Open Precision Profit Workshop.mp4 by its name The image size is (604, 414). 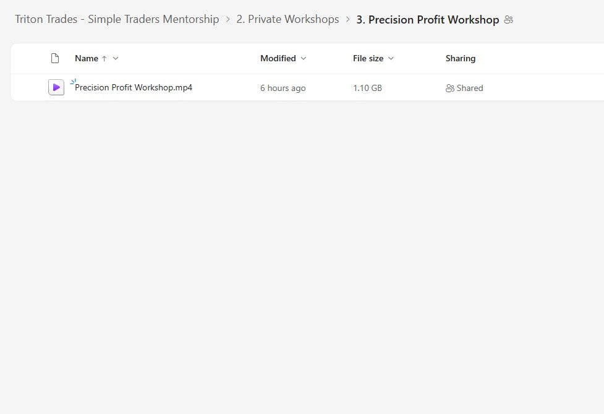point(134,87)
